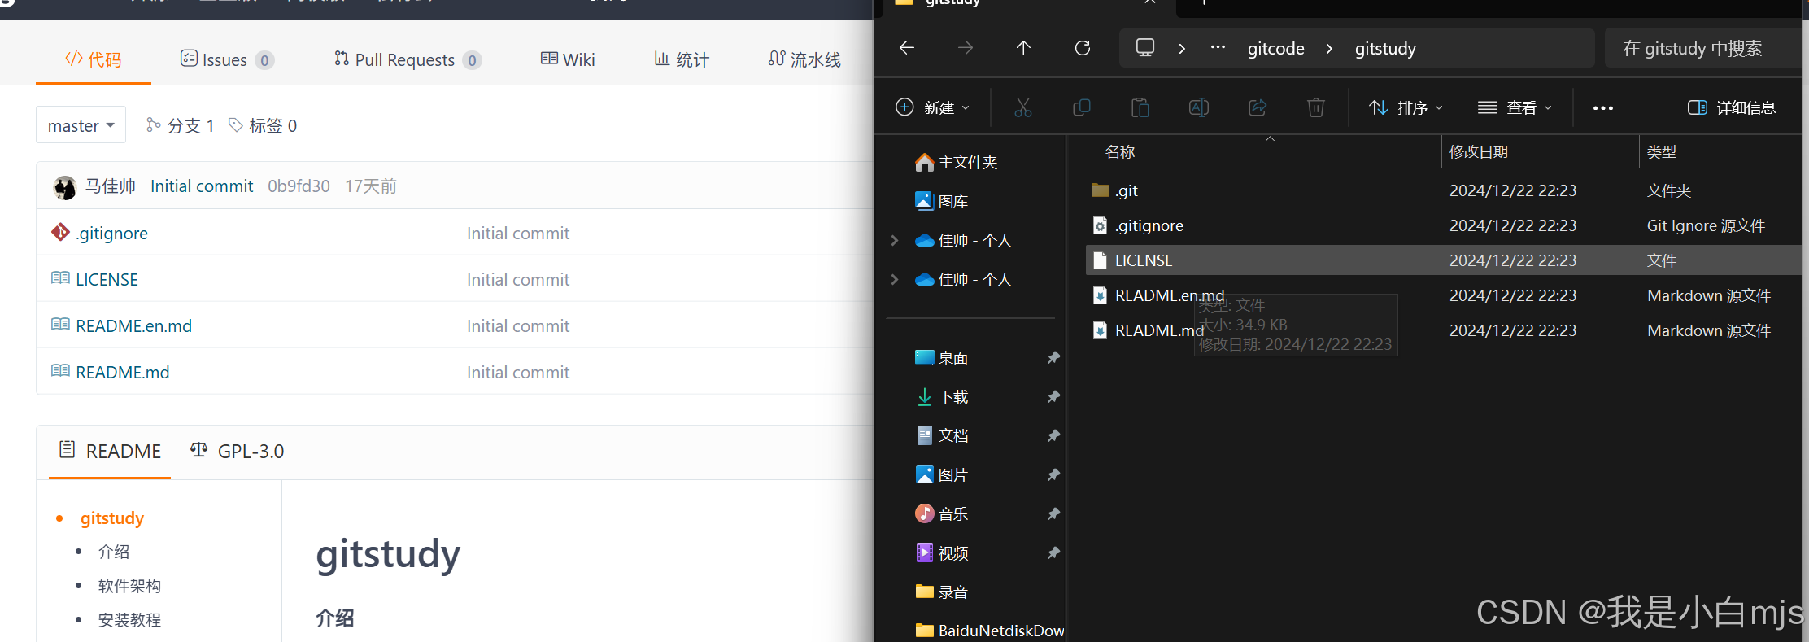
Task: Click the 在 gitstudy 中搜索 search box
Action: pyautogui.click(x=1703, y=48)
